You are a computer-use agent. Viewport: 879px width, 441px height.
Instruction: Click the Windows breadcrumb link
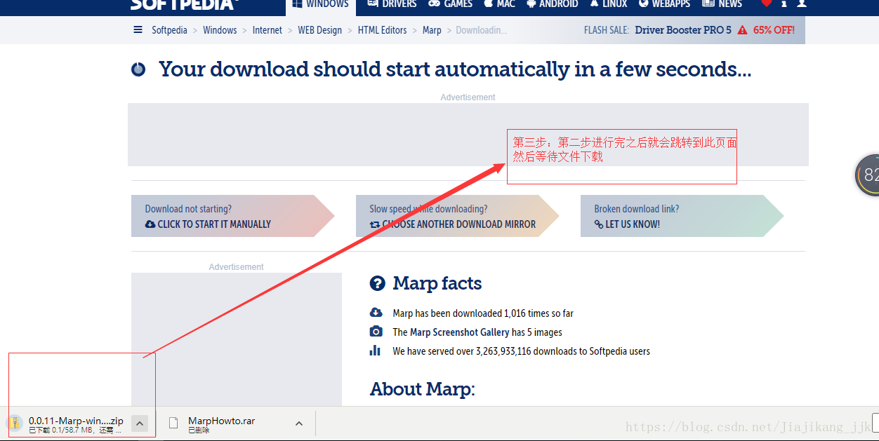point(220,30)
